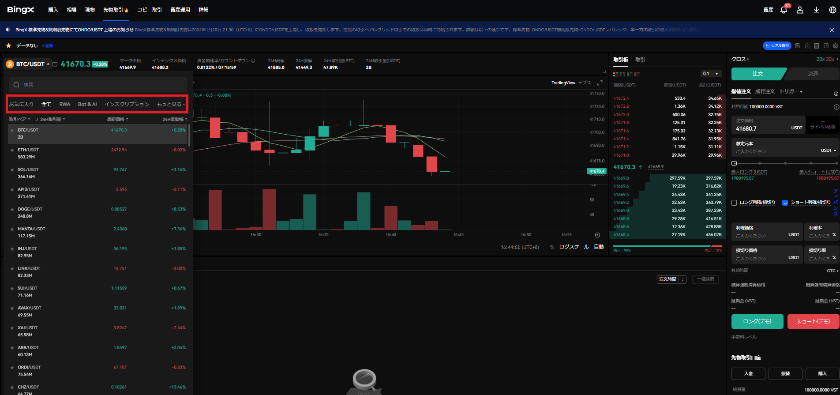Select the 成行注文 order tab

point(765,91)
